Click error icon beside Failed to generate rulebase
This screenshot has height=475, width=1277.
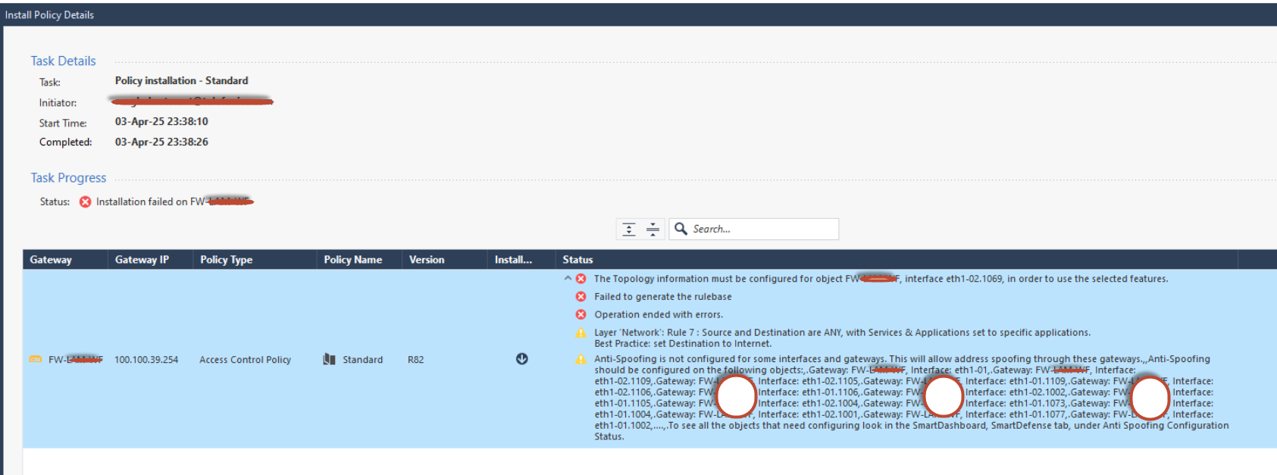(581, 296)
